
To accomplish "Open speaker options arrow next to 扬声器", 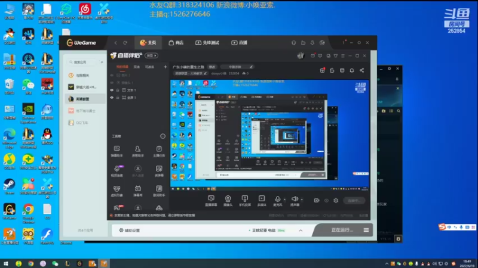I will click(302, 200).
